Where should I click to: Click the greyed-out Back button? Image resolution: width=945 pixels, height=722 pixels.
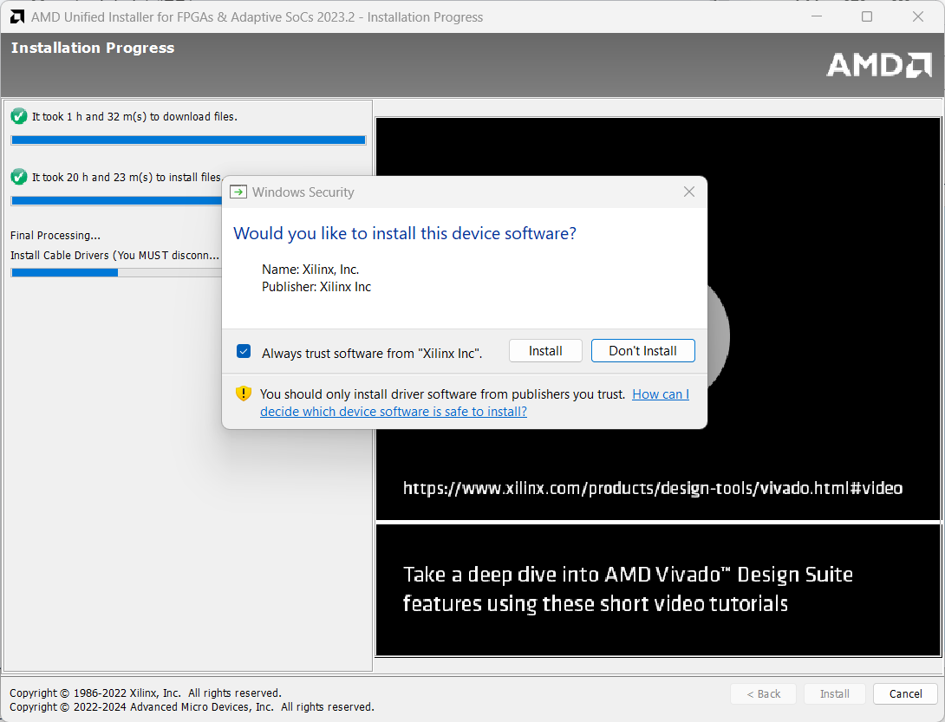tap(761, 693)
